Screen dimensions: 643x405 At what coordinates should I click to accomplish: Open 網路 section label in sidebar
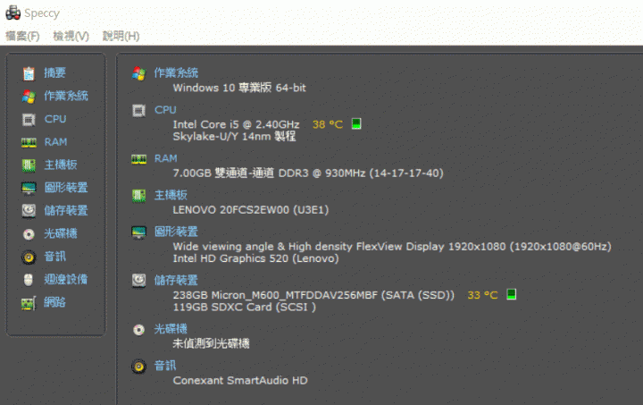[55, 302]
